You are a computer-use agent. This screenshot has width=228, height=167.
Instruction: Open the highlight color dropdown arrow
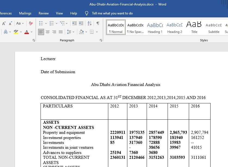[x=21, y=32]
